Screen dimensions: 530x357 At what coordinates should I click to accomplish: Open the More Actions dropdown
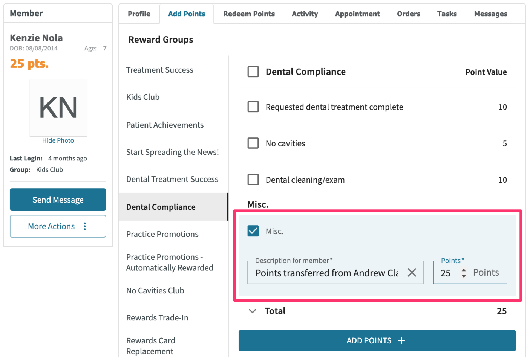click(x=58, y=226)
